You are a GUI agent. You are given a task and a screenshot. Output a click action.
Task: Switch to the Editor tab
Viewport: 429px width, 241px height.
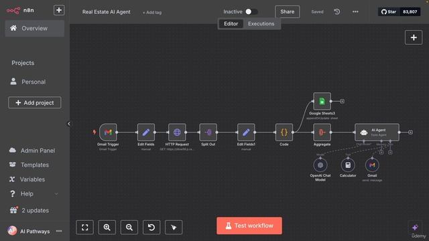click(231, 24)
